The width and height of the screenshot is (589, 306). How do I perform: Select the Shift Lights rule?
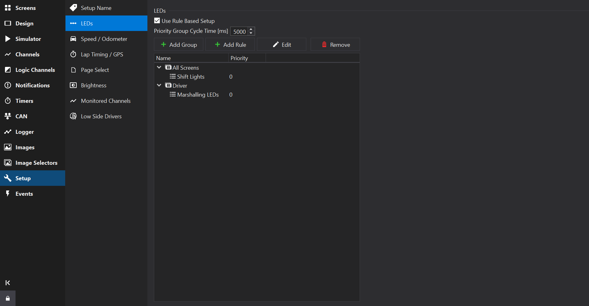(x=191, y=76)
